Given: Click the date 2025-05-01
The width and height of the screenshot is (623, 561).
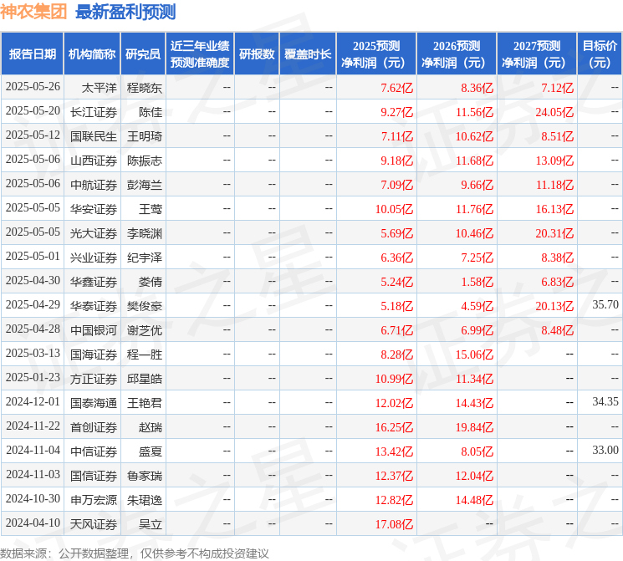Looking at the screenshot, I should click(x=33, y=257).
